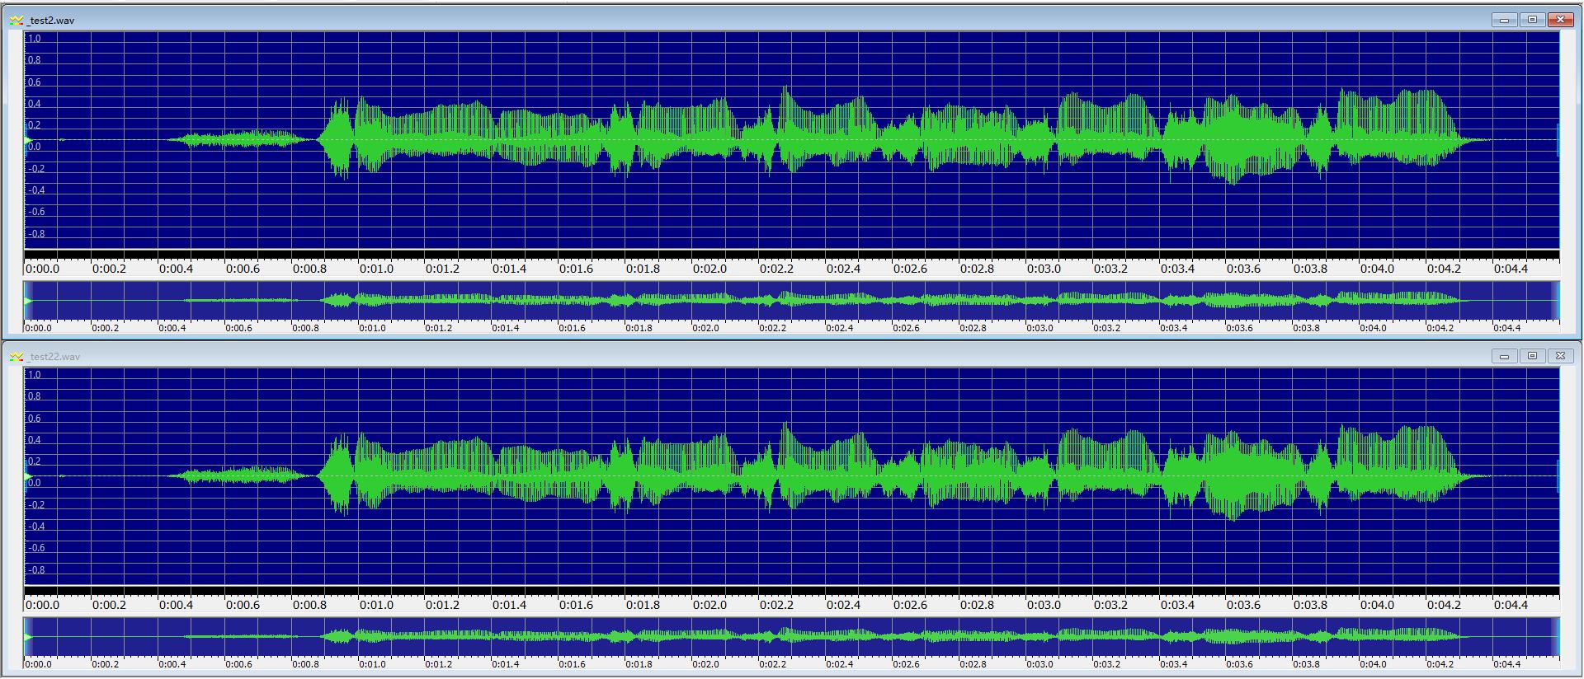The width and height of the screenshot is (1584, 679).
Task: Close the _test2.wav window
Action: click(1560, 20)
